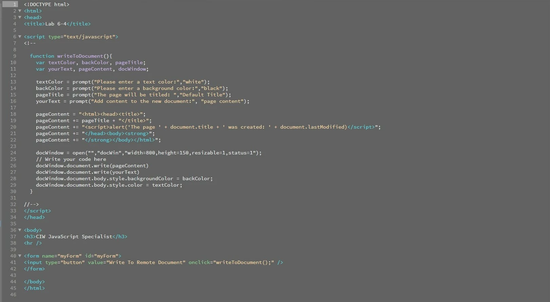Viewport: 550px width, 302px height.
Task: Click the window features string with width=800
Action: (190, 153)
